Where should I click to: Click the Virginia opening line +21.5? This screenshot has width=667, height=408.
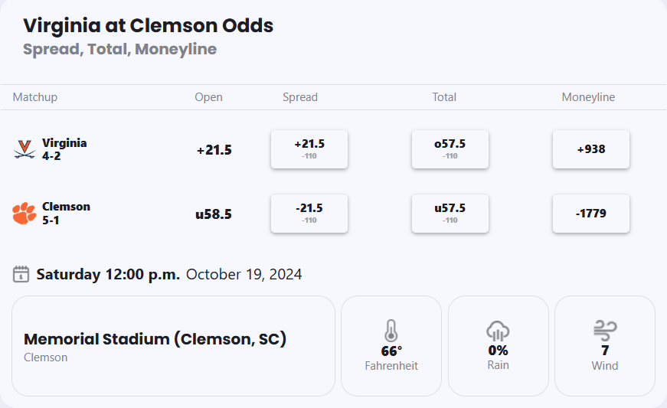[214, 150]
